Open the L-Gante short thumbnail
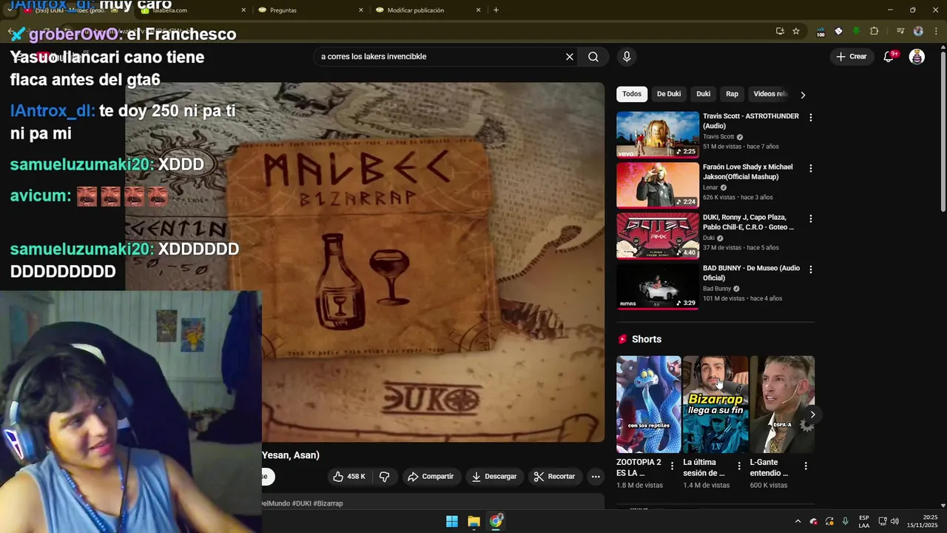947x533 pixels. [x=783, y=404]
